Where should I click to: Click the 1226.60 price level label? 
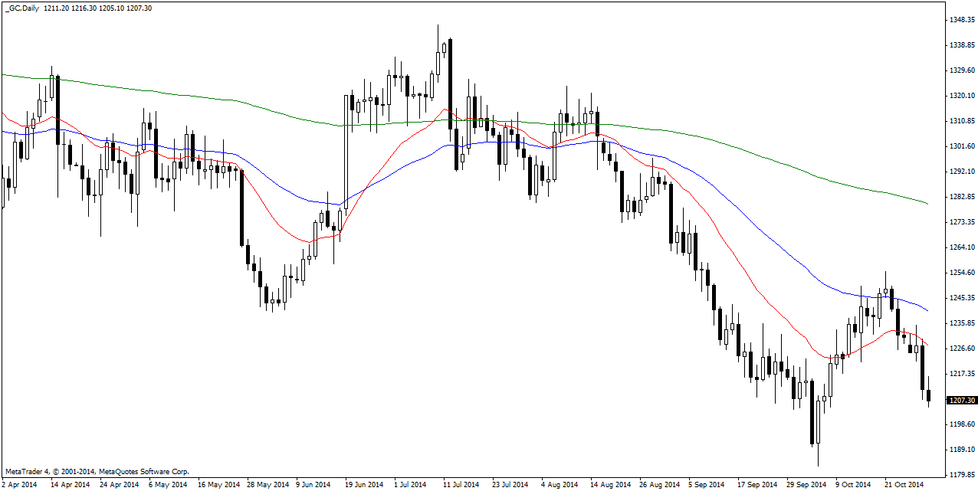(x=961, y=349)
